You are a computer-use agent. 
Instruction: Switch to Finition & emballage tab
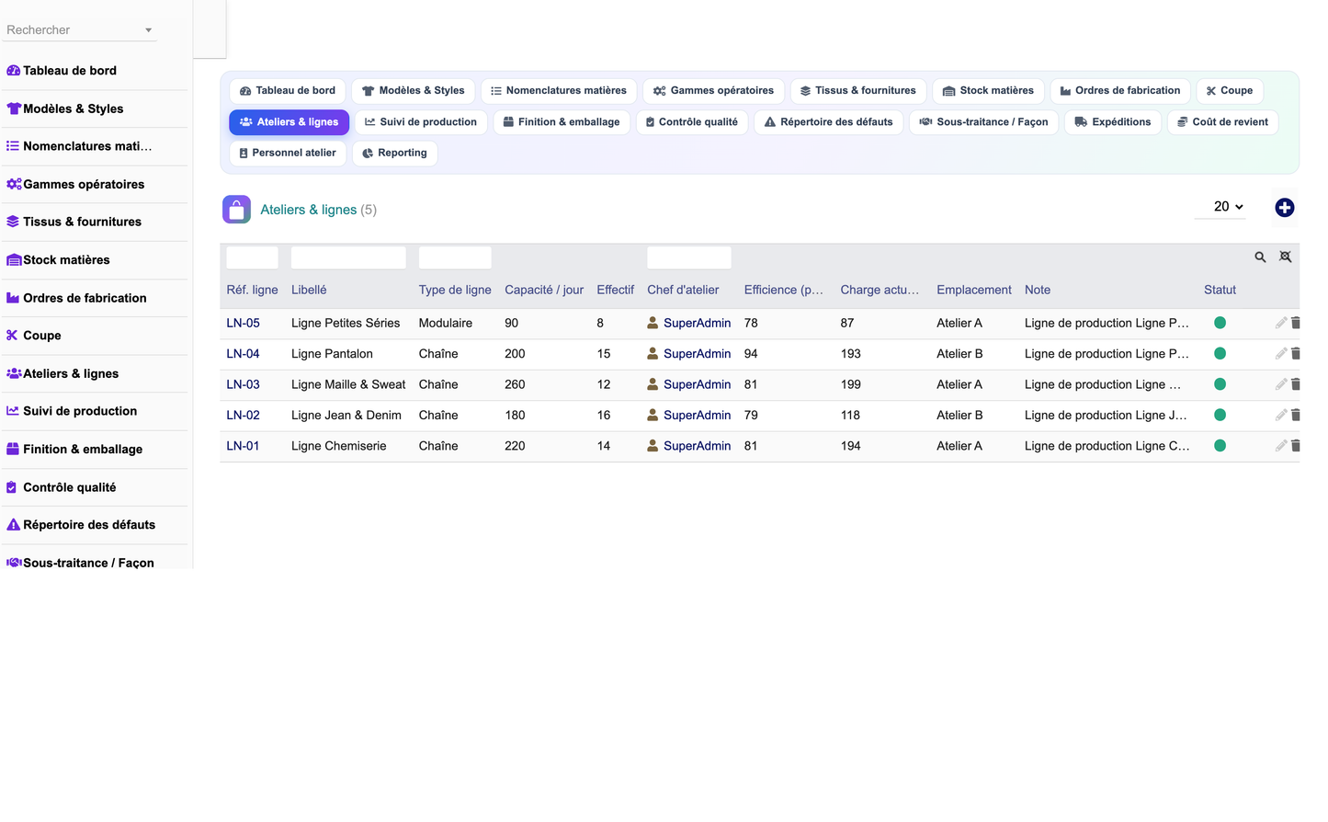562,122
